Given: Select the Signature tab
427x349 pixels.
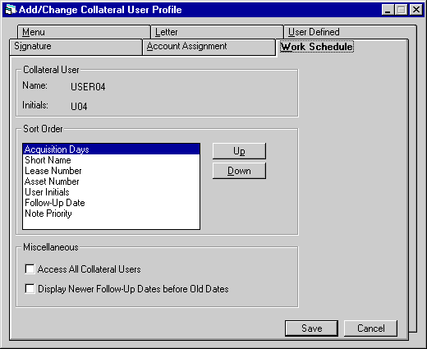Looking at the screenshot, I should click(76, 47).
